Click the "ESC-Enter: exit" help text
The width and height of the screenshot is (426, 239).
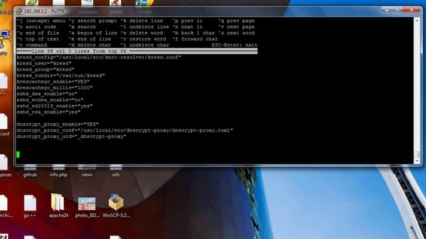[x=234, y=45]
